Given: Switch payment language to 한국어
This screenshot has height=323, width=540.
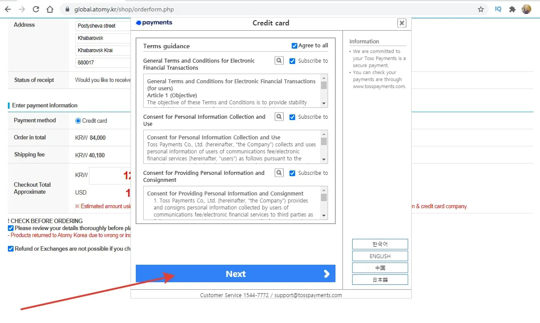Looking at the screenshot, I should [380, 244].
